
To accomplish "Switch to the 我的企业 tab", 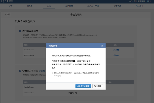I will point(126,5).
